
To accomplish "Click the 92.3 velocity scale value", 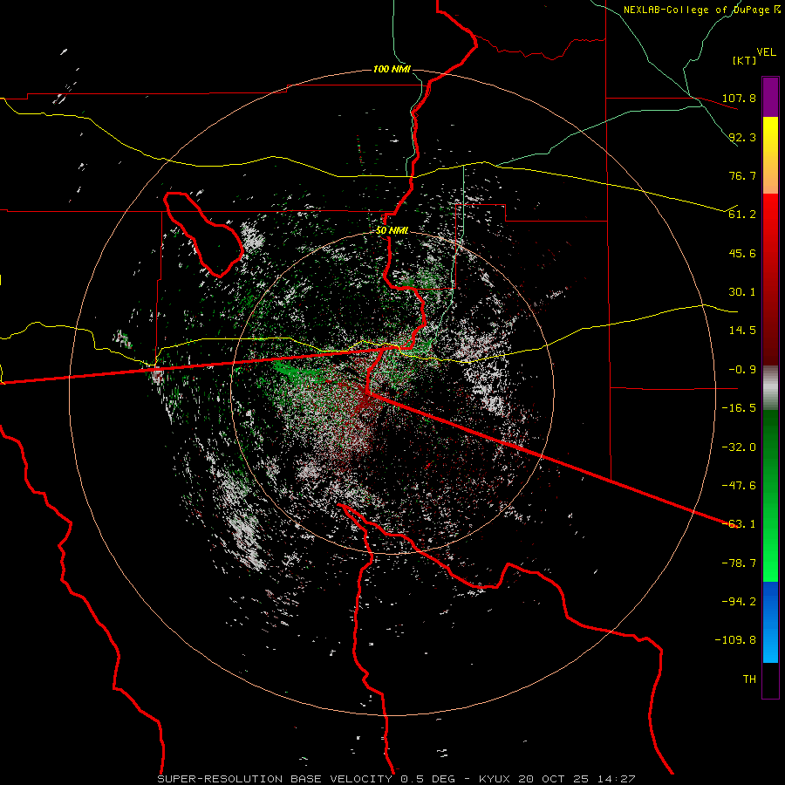I will click(742, 137).
